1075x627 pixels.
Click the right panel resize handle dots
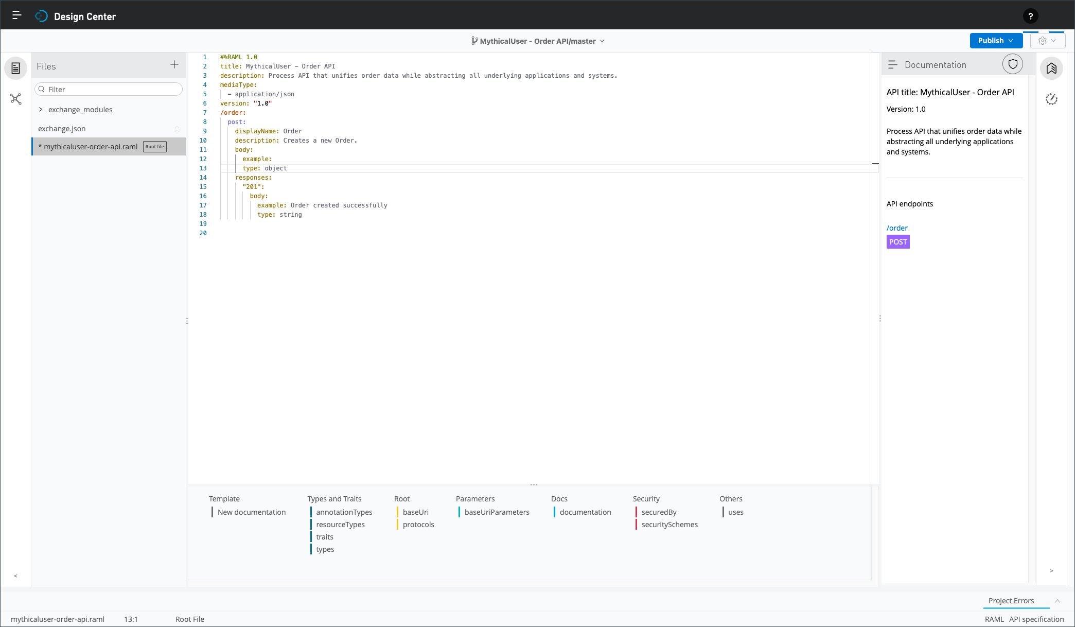880,319
